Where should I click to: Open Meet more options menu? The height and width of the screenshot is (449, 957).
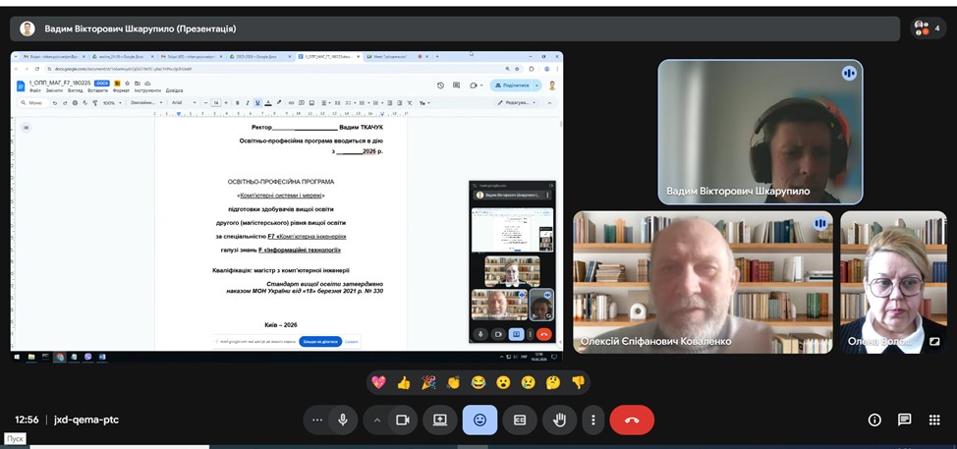pyautogui.click(x=592, y=420)
